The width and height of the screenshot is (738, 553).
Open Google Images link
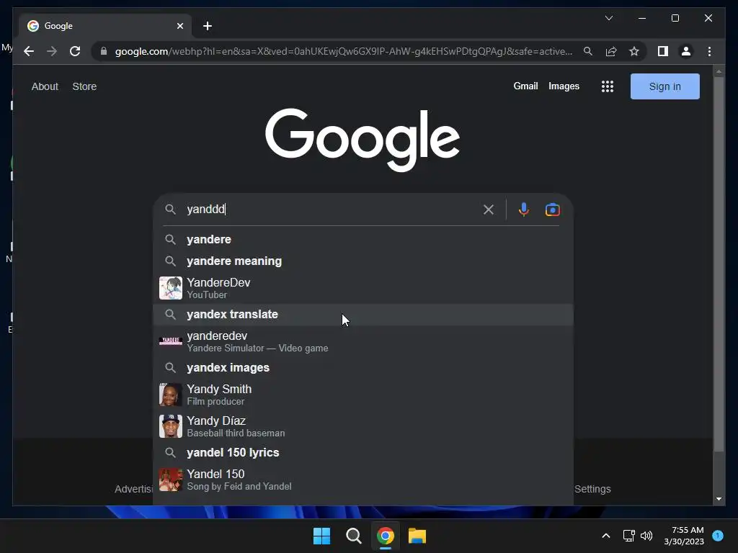point(564,86)
